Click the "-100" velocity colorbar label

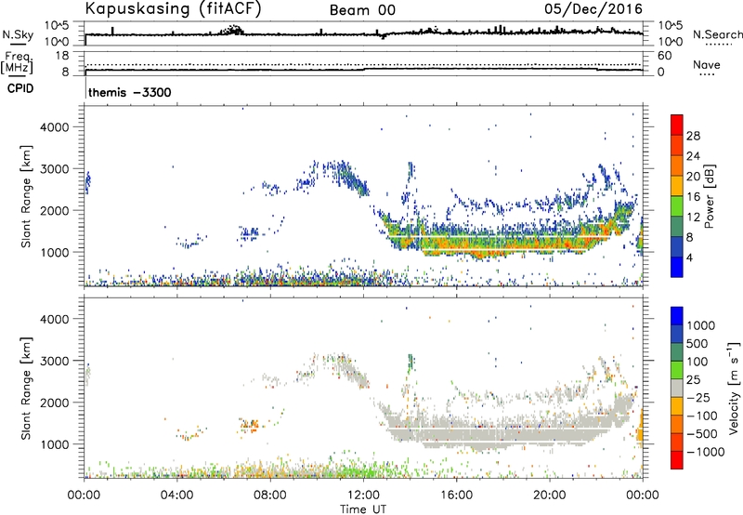702,416
